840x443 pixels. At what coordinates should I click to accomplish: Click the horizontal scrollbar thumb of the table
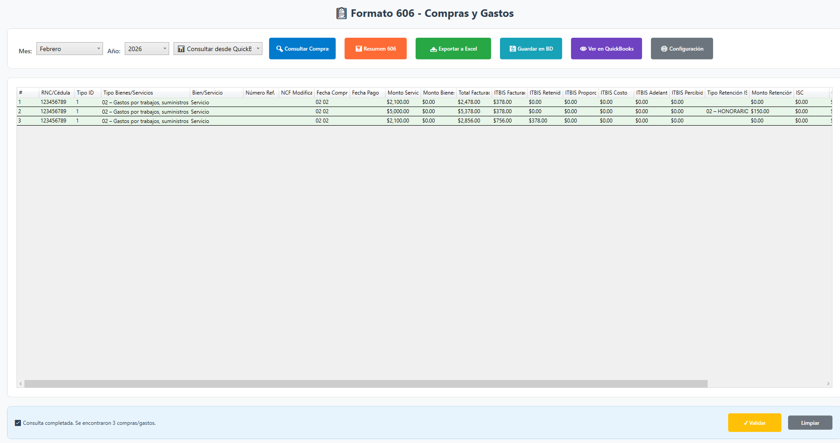point(365,384)
